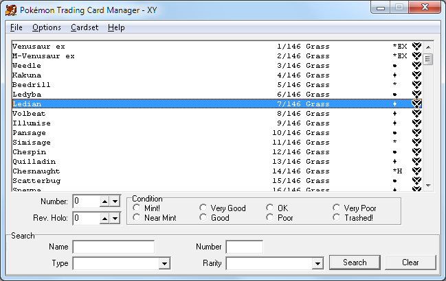Select the Simisage card row
Screen dimensions: 446x281
217,143
